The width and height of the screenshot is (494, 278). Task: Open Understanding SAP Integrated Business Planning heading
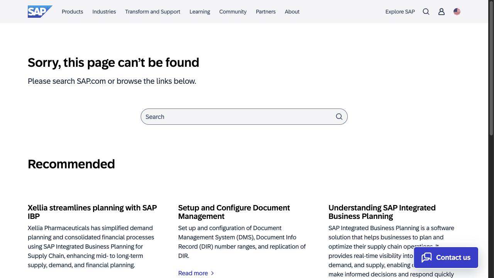(382, 212)
